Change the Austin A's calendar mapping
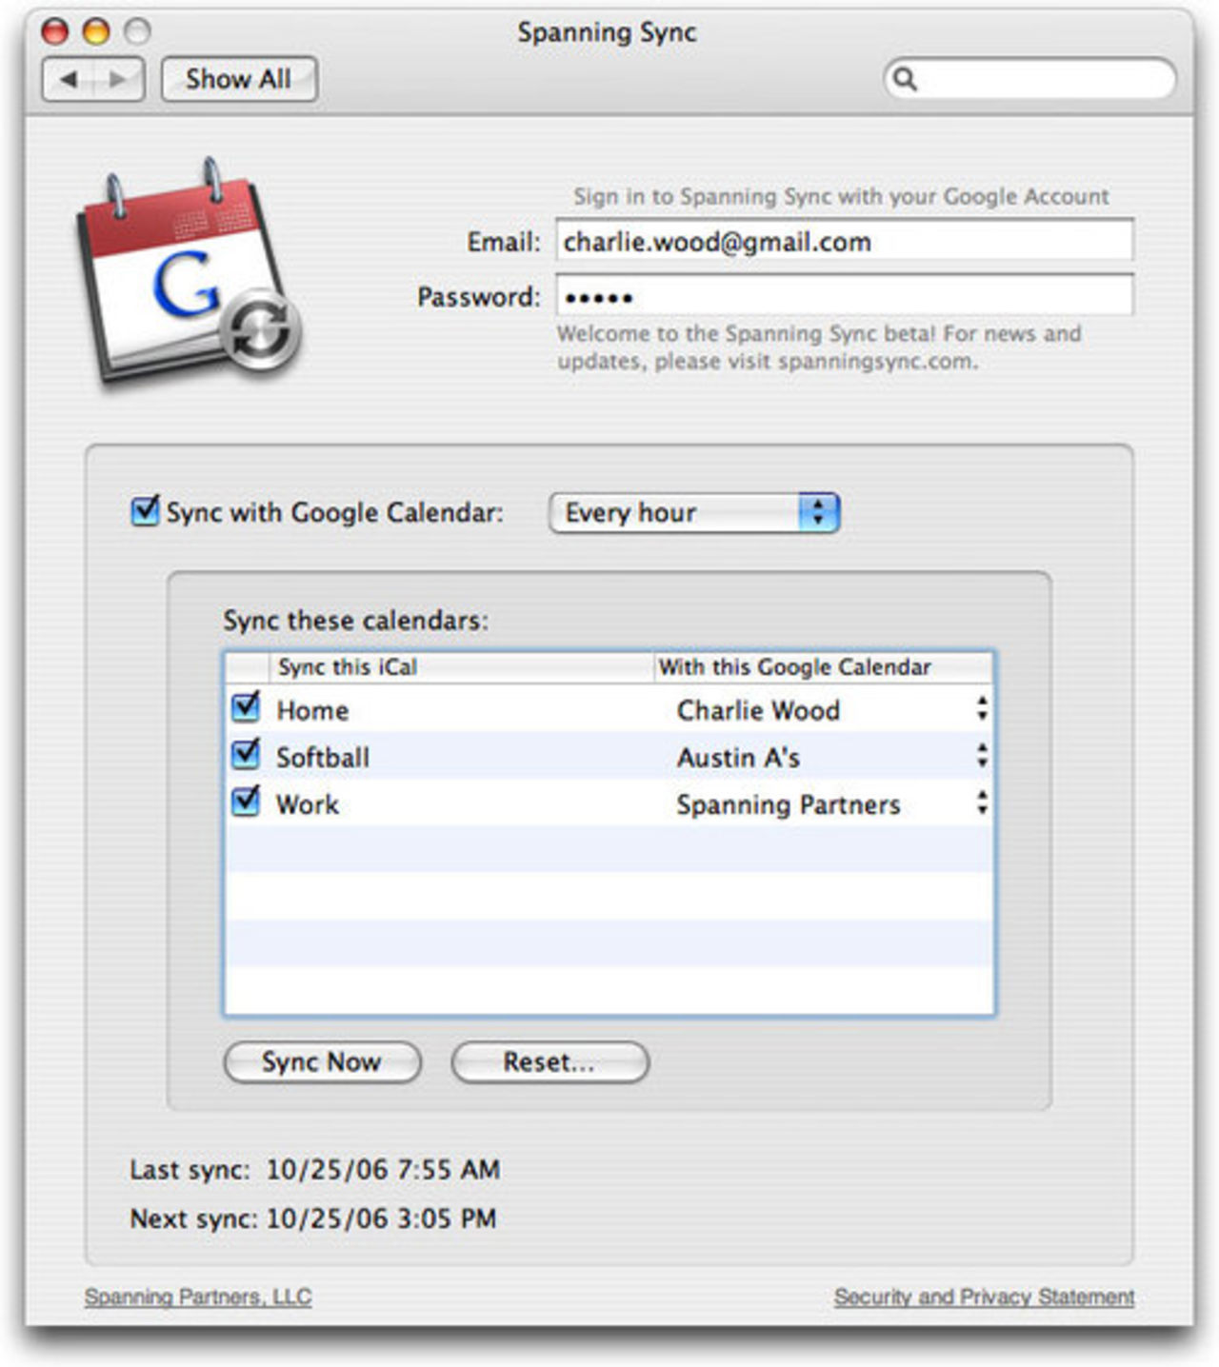This screenshot has height=1367, width=1219. coord(983,756)
